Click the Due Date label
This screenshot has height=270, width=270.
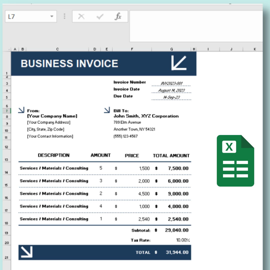(123, 96)
